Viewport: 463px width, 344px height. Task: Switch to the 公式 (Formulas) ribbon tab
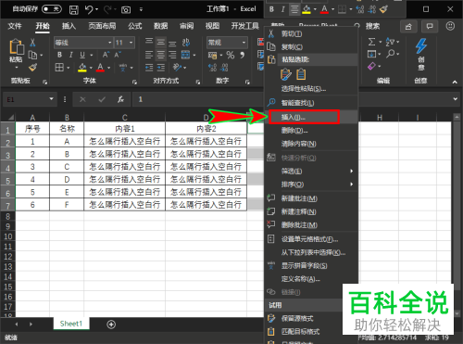coord(135,26)
